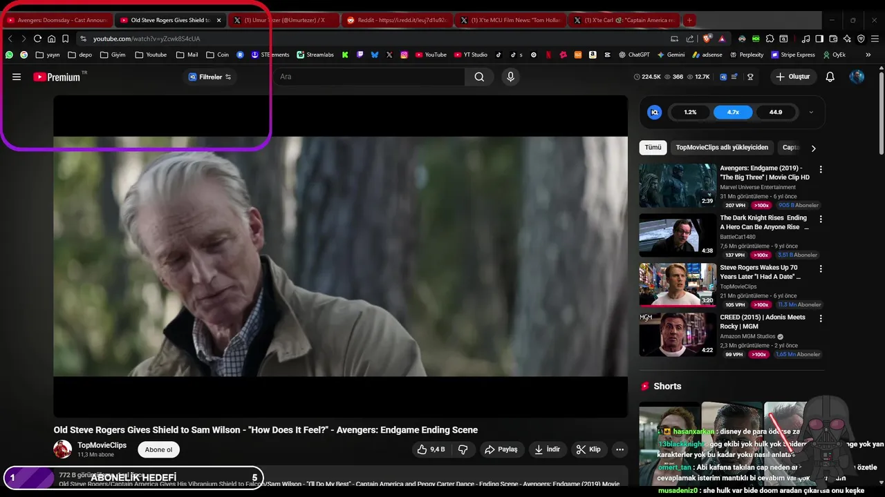This screenshot has height=497, width=885.
Task: Expand the vidIQ score panel chevron
Action: tap(811, 112)
